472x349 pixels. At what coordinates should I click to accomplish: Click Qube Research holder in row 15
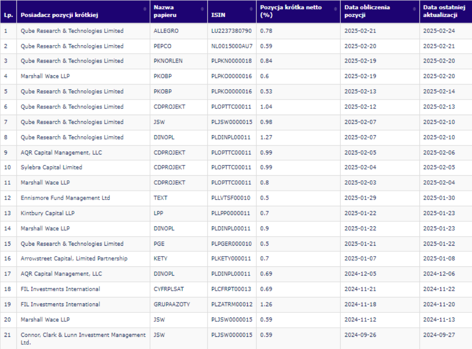72,244
